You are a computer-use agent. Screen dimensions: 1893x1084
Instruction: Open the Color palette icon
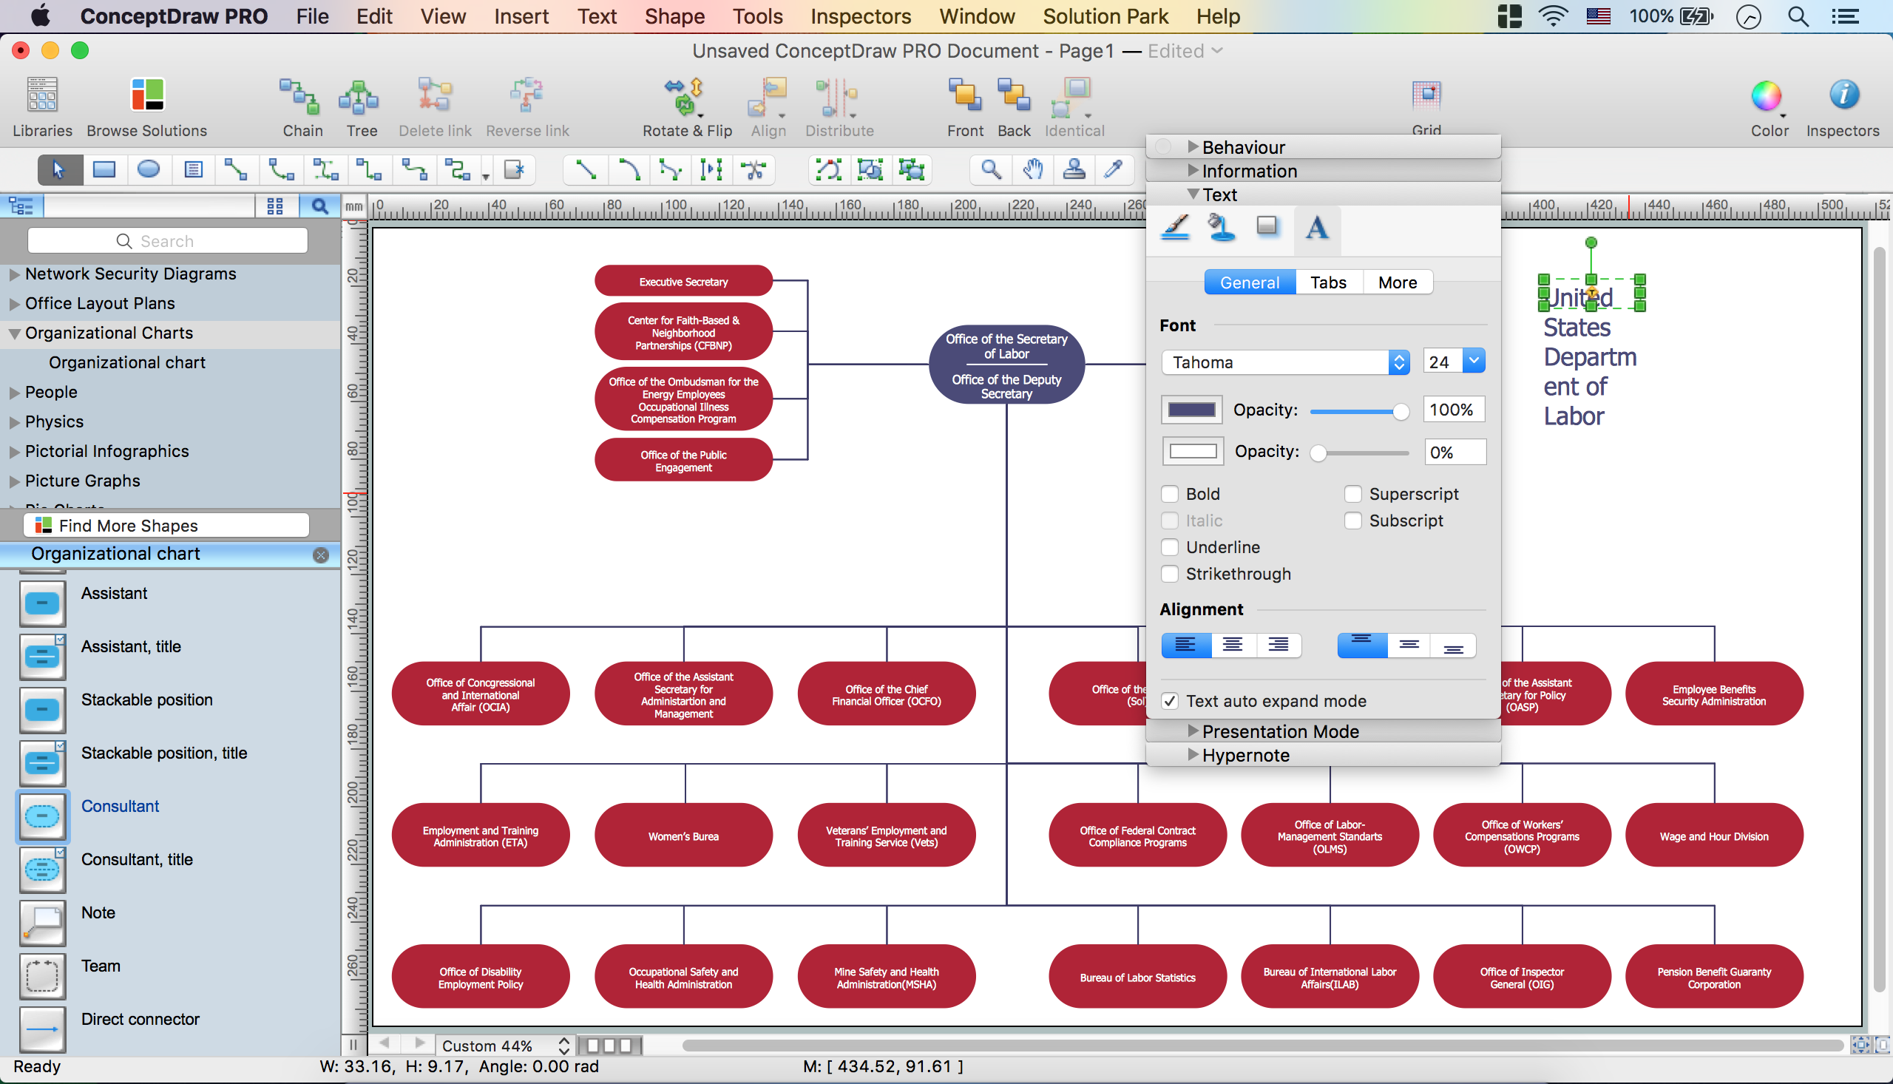tap(1767, 98)
